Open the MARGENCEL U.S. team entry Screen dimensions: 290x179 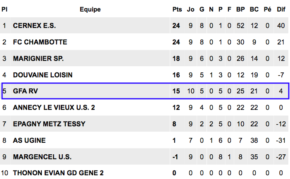[42, 157]
